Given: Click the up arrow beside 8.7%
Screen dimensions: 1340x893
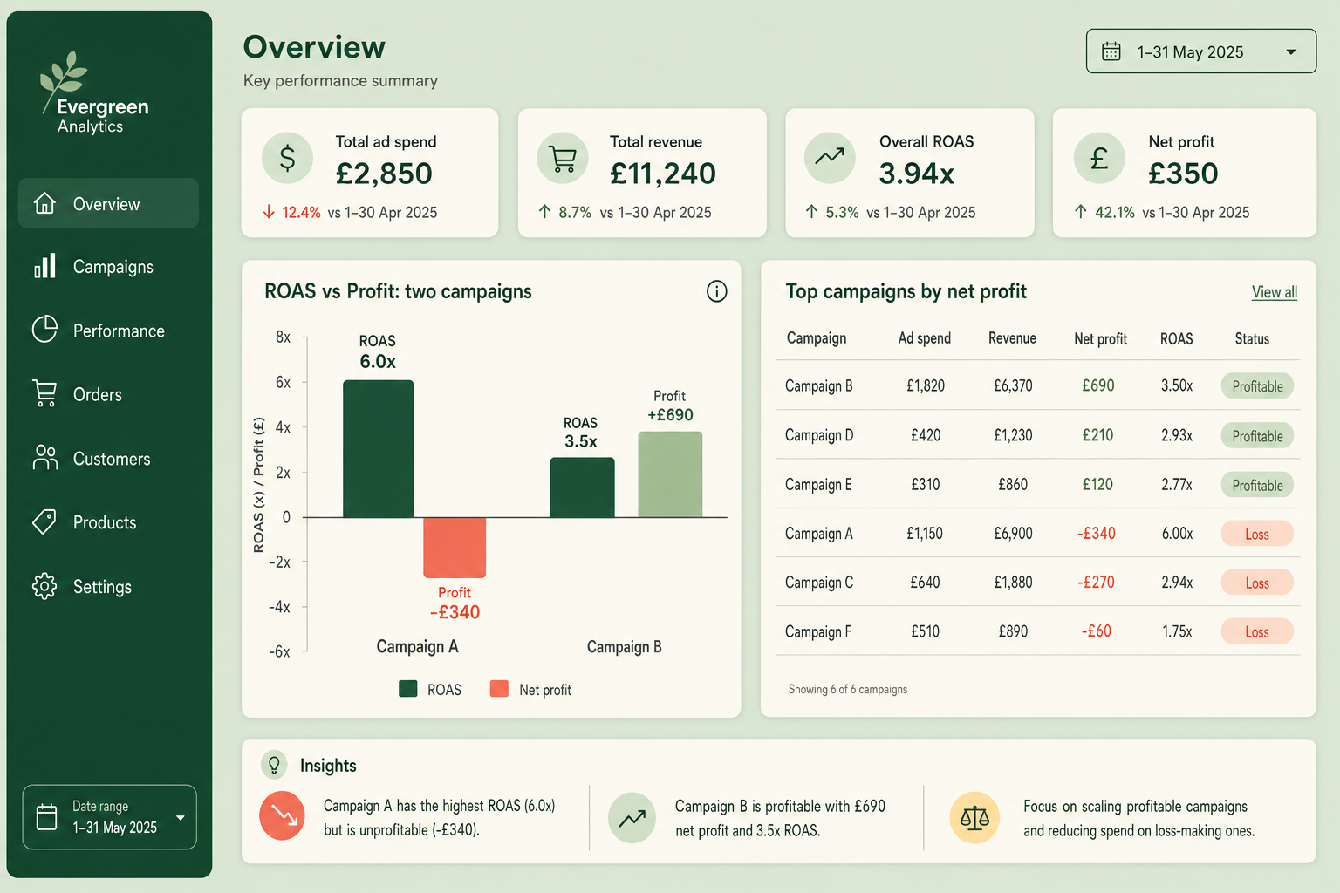Looking at the screenshot, I should [x=544, y=212].
